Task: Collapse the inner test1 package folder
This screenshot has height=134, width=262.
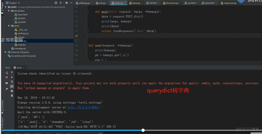Action: click(9, 26)
